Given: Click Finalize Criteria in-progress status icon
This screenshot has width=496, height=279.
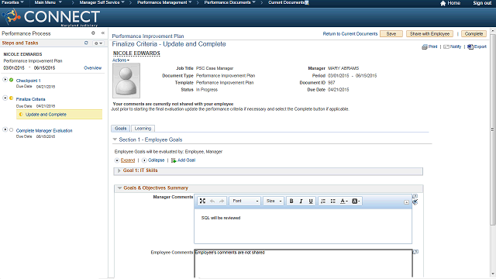Looking at the screenshot, I should pyautogui.click(x=12, y=98).
